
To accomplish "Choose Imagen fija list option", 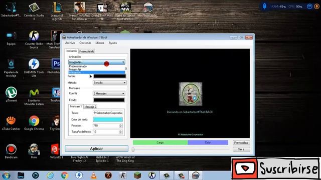I will (97, 69).
